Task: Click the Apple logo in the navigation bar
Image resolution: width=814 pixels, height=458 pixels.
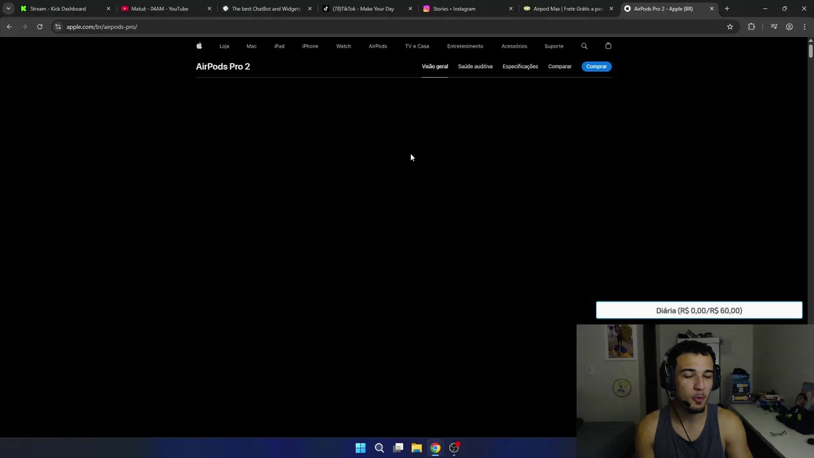Action: pyautogui.click(x=199, y=46)
